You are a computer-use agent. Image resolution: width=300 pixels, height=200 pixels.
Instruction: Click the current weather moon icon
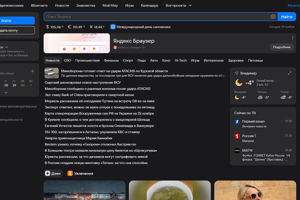(238, 82)
